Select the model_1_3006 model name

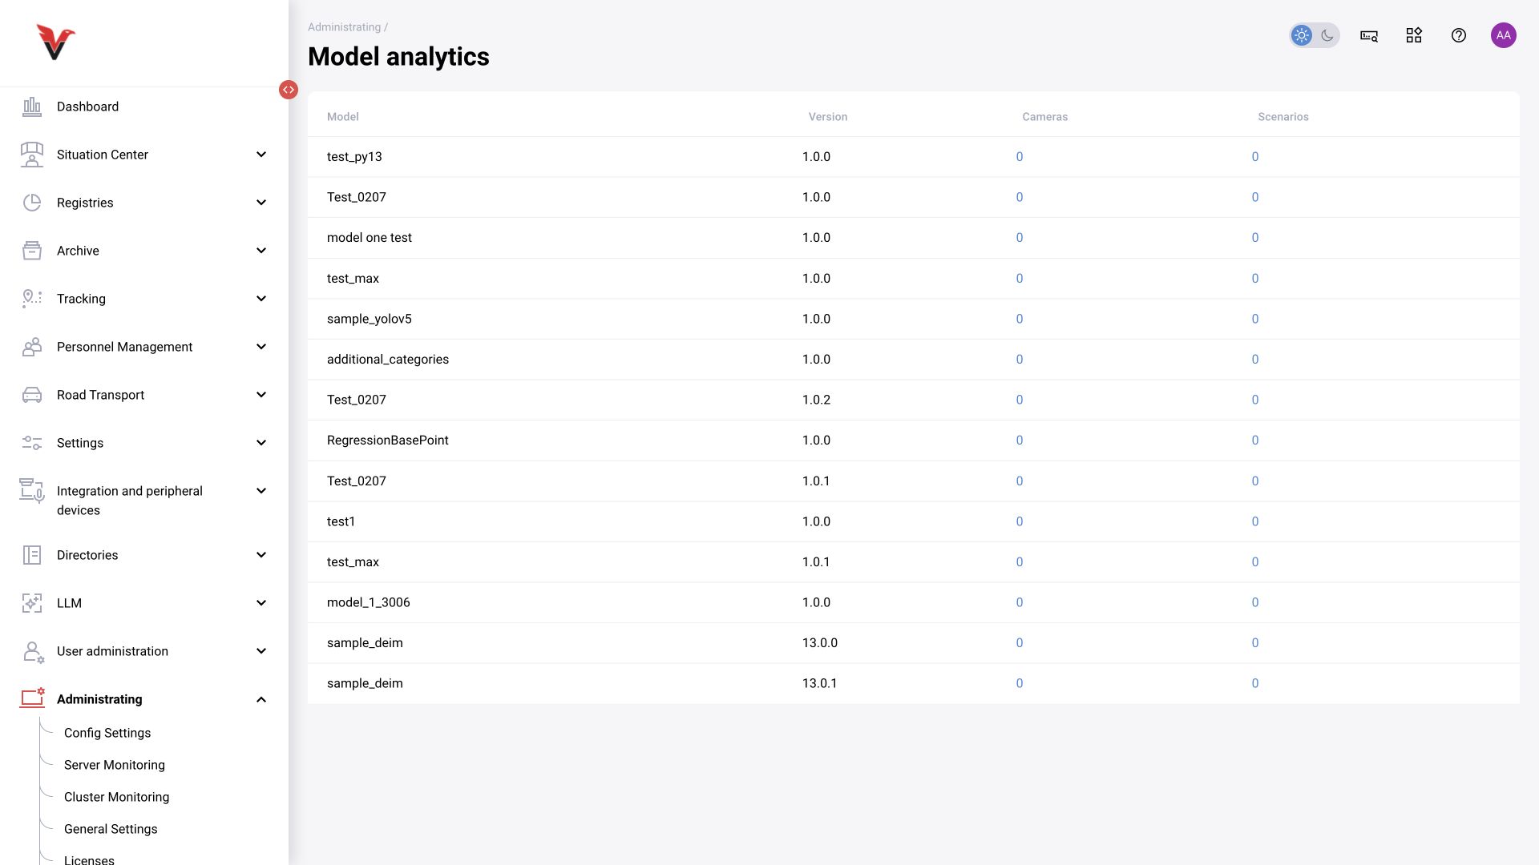click(369, 602)
